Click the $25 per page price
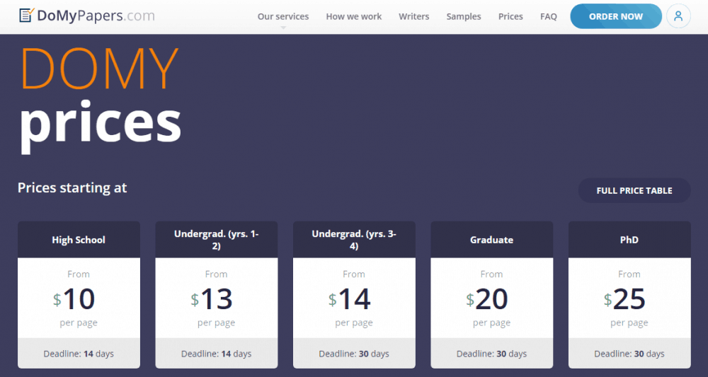 click(625, 299)
